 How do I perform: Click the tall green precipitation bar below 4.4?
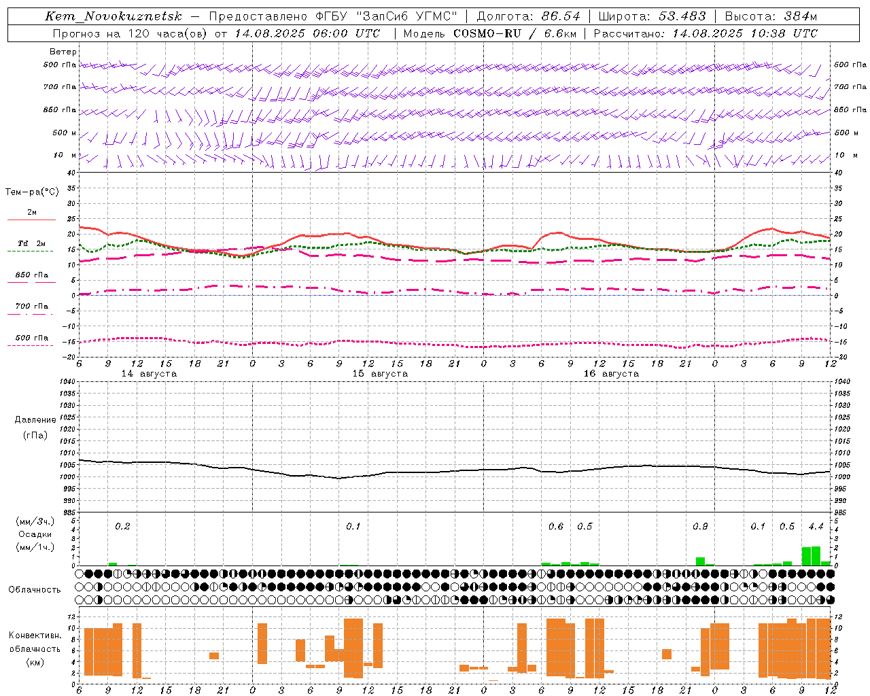(816, 556)
